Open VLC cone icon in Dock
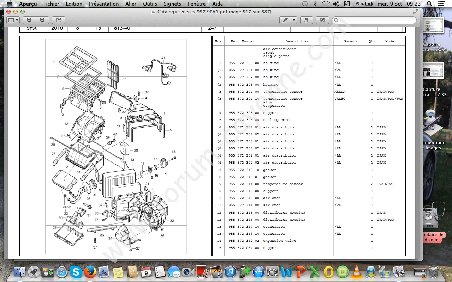The image size is (452, 282). tap(357, 272)
